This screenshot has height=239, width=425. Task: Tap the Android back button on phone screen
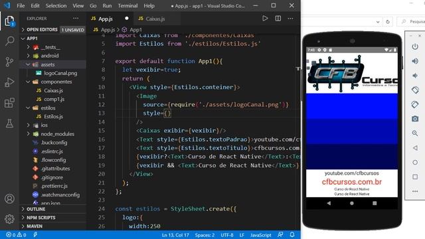[x=329, y=203]
